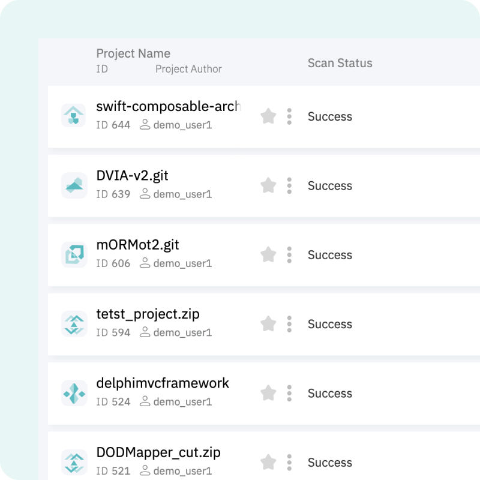
Task: Click the DODMapper_cut.zip project avatar icon
Action: click(x=74, y=462)
